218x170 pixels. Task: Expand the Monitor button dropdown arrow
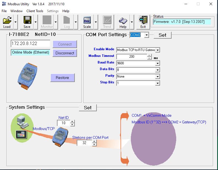coord(56,22)
